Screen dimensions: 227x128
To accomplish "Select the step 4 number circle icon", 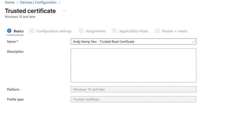I will 115,31.
